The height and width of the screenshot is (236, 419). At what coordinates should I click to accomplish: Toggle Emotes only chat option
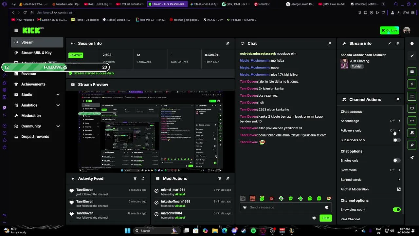pos(396,161)
